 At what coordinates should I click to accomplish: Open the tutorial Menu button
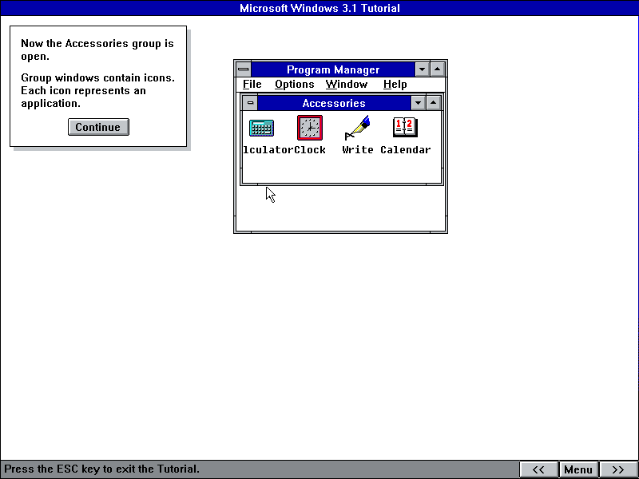click(578, 469)
